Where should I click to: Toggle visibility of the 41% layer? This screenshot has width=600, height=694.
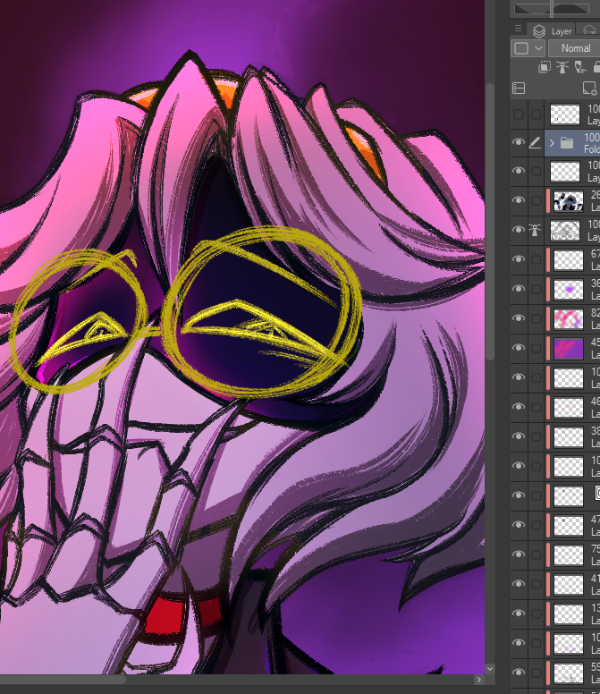[518, 584]
